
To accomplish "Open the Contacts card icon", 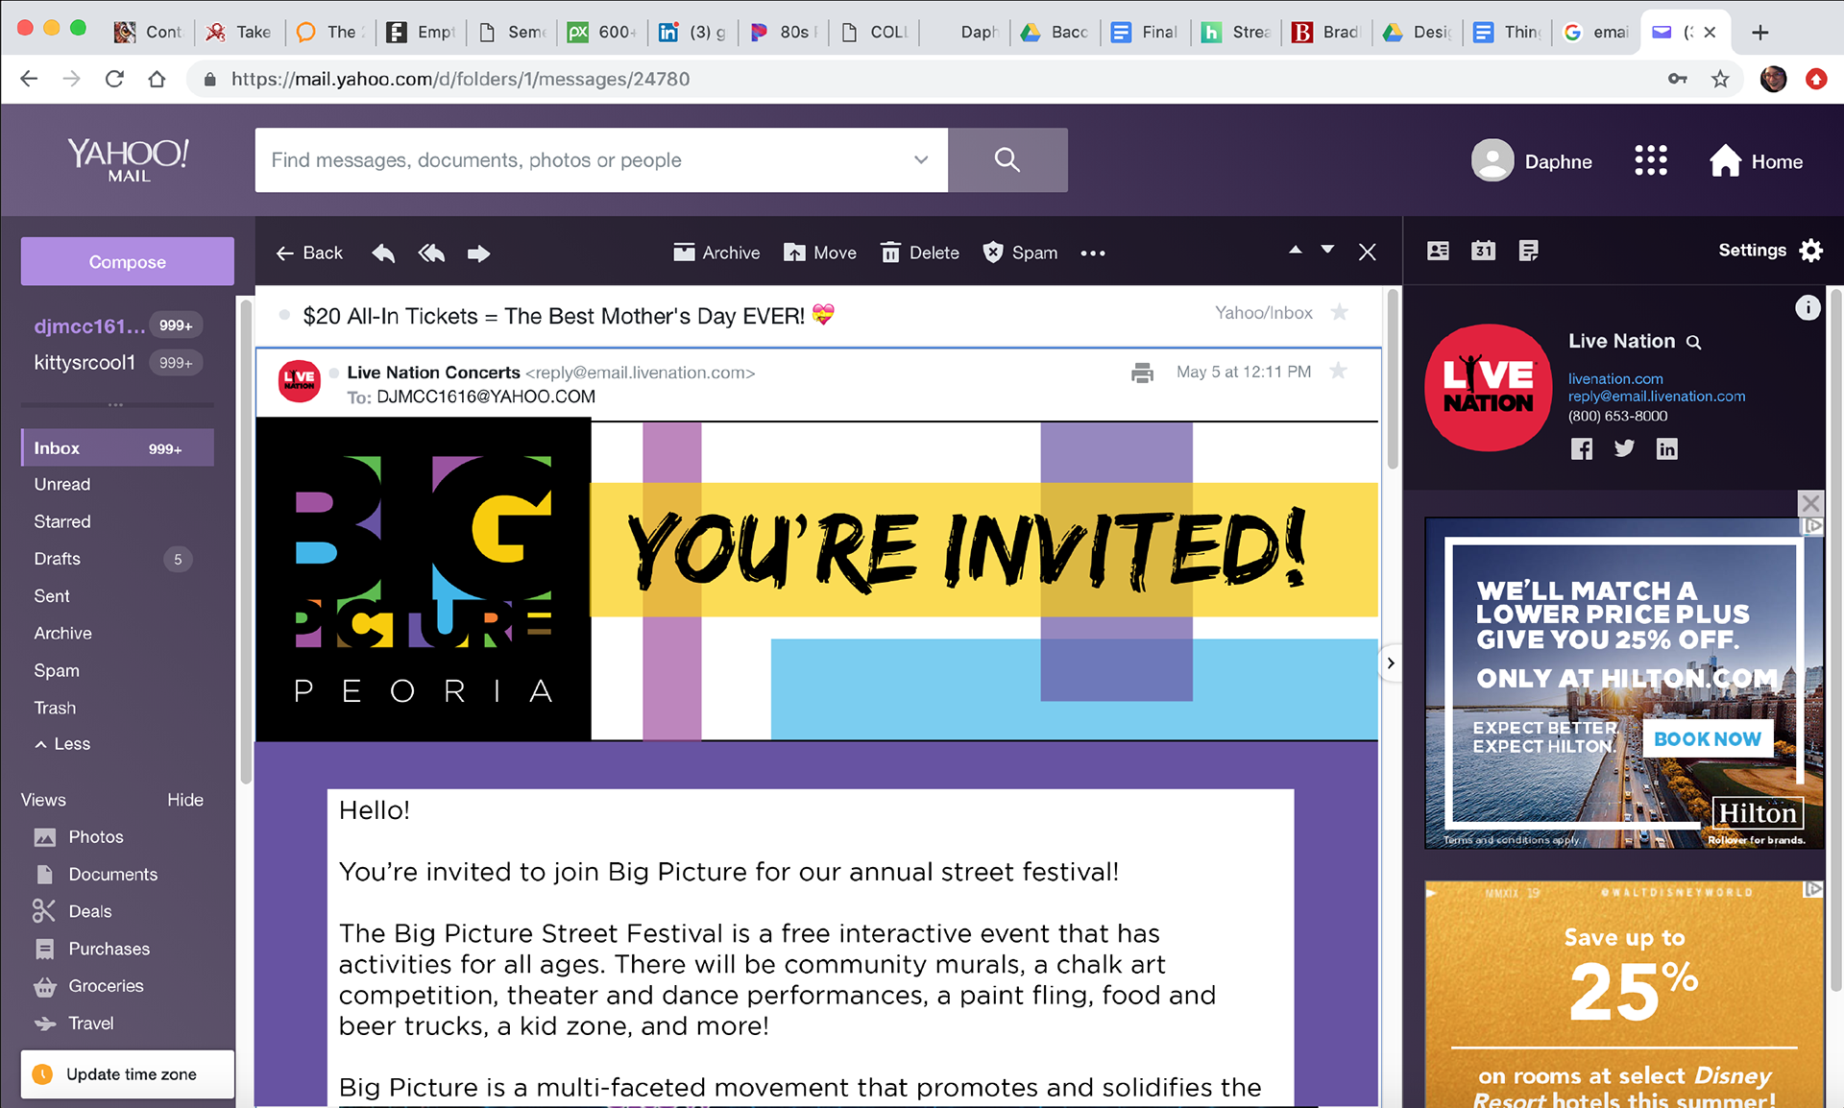I will (x=1438, y=251).
